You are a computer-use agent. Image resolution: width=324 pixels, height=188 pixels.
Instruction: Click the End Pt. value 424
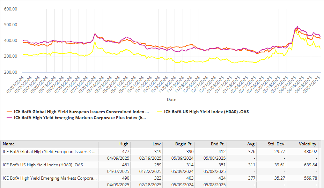point(222,178)
